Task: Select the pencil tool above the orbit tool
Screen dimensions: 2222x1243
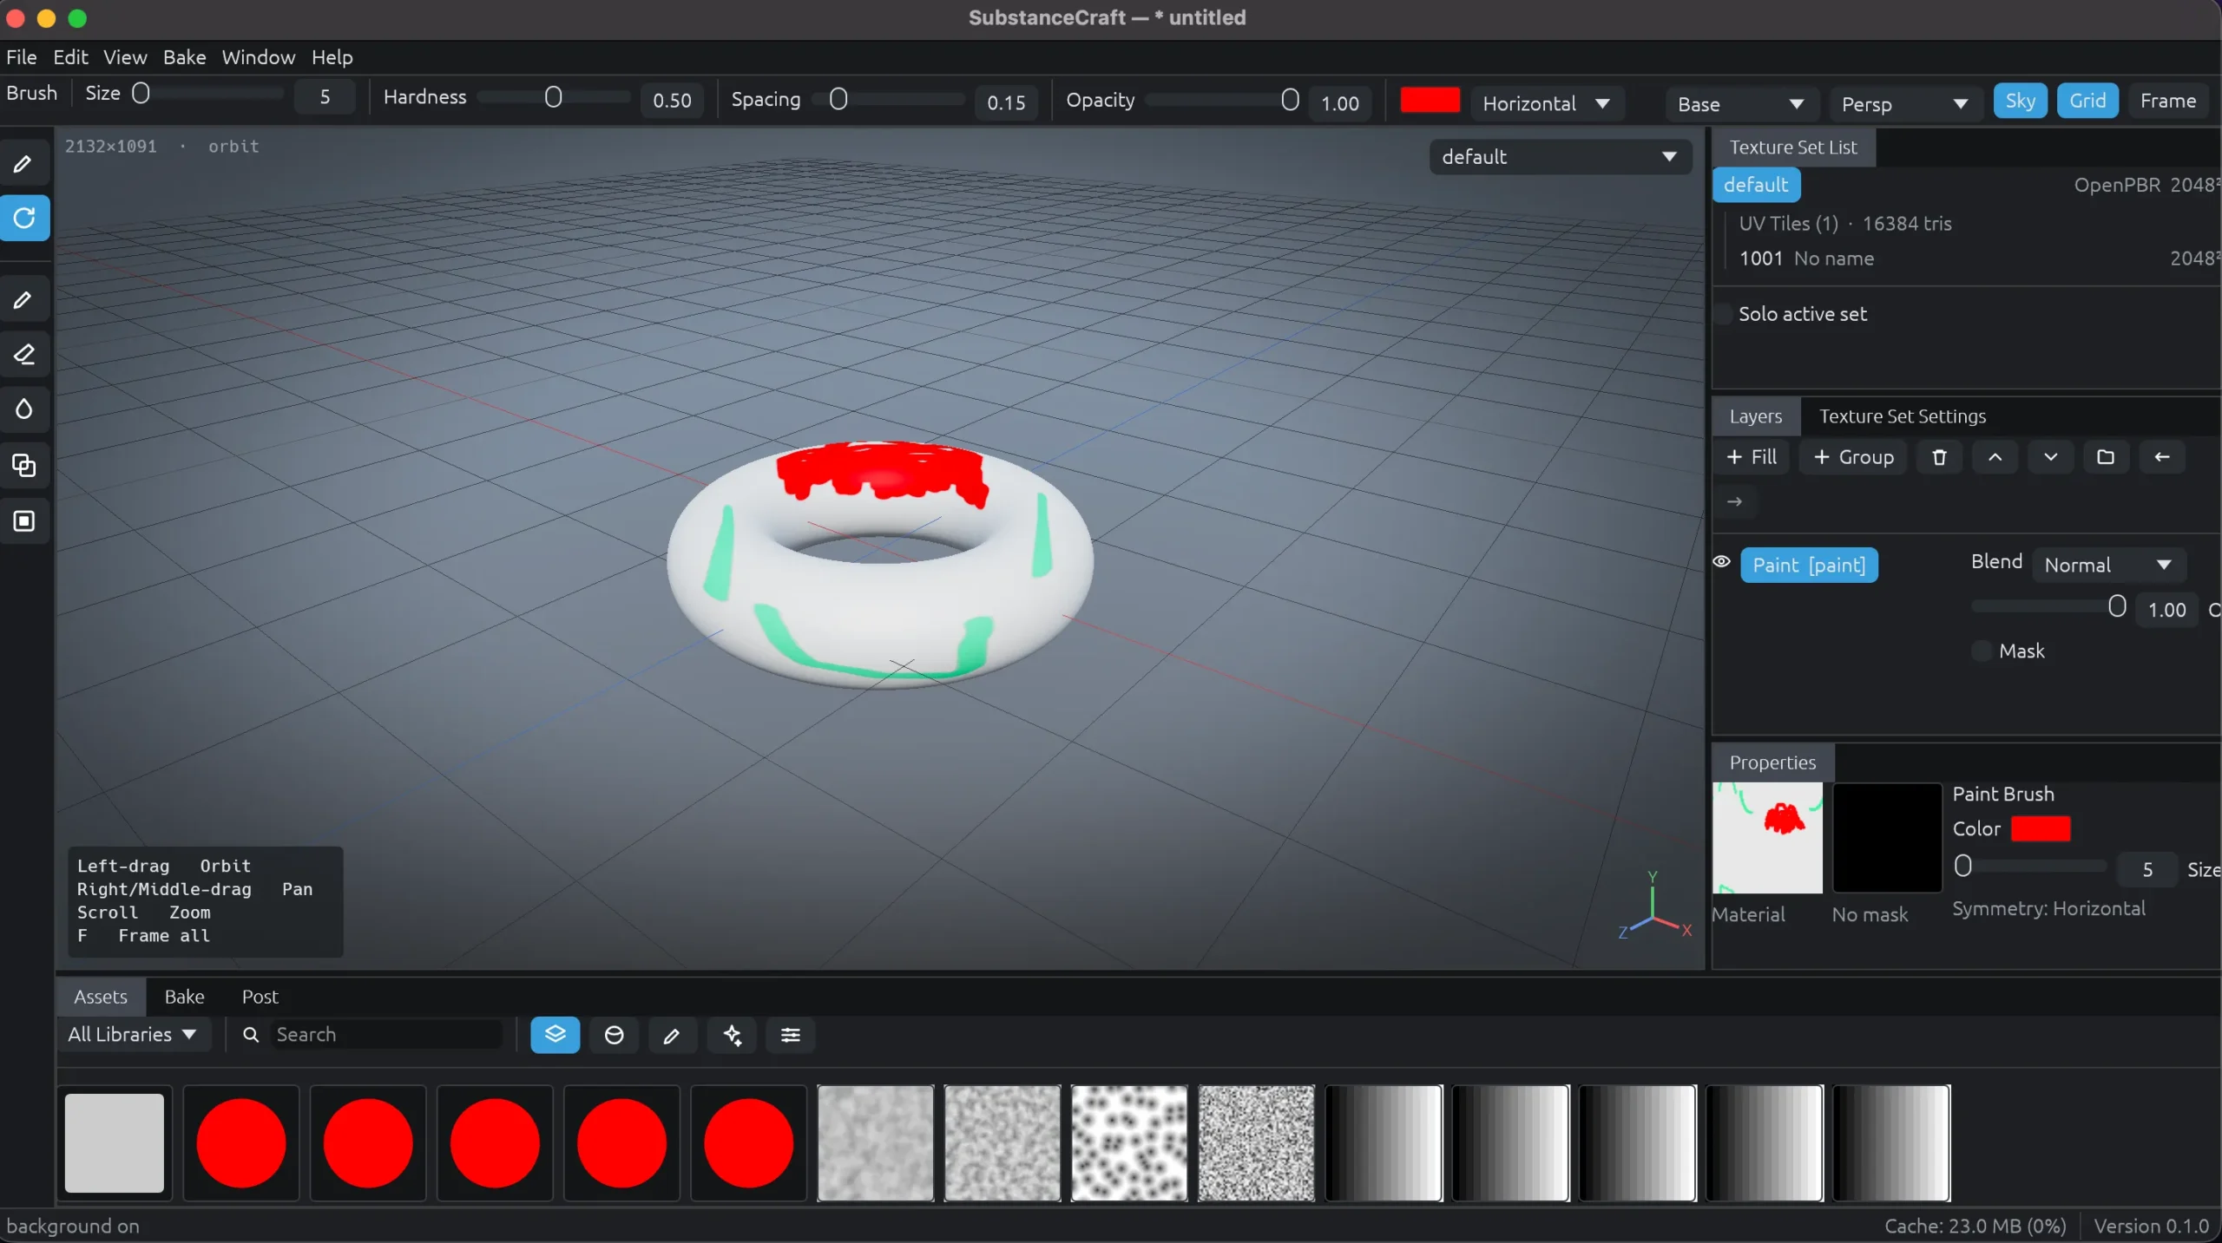Action: [24, 164]
